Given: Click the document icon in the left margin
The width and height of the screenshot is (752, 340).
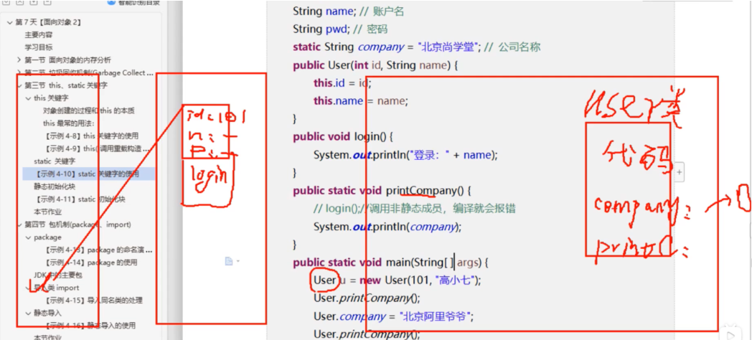Looking at the screenshot, I should (x=228, y=262).
